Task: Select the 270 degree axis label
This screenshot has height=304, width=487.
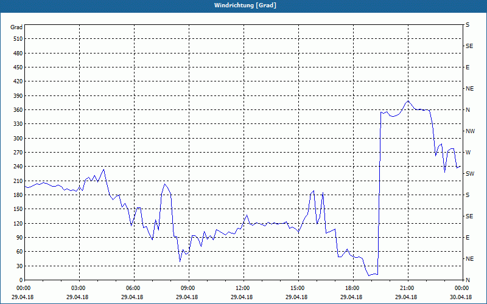Action: [19, 153]
